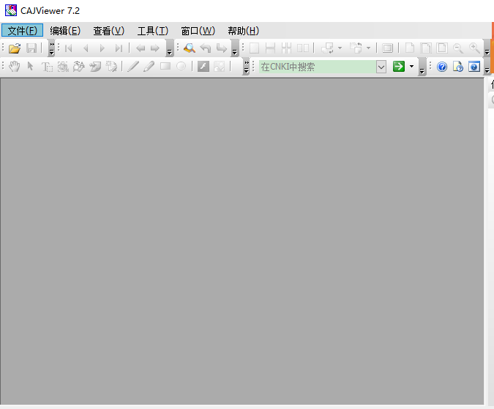The image size is (494, 409).
Task: Click the Save floppy disk icon
Action: click(x=31, y=48)
